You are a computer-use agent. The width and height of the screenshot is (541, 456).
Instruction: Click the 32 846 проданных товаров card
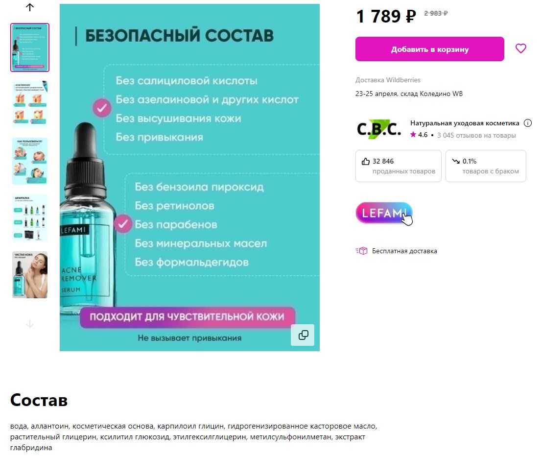point(399,166)
